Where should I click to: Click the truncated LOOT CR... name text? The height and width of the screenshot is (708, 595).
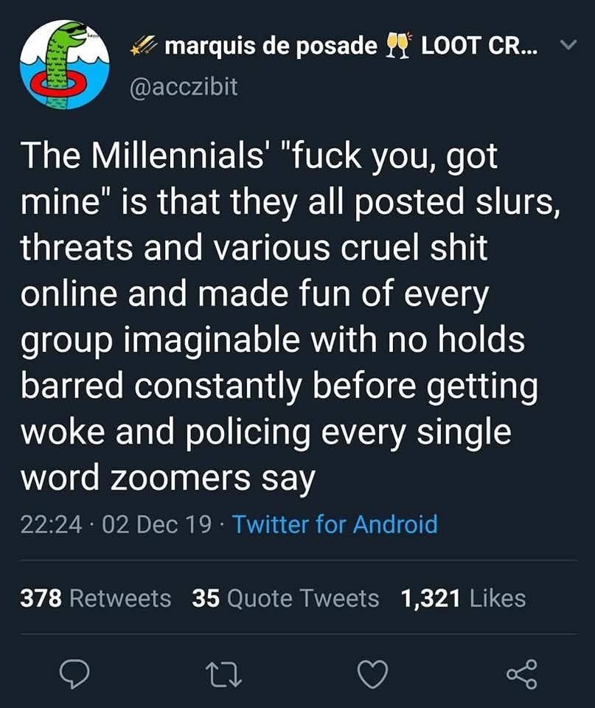478,46
